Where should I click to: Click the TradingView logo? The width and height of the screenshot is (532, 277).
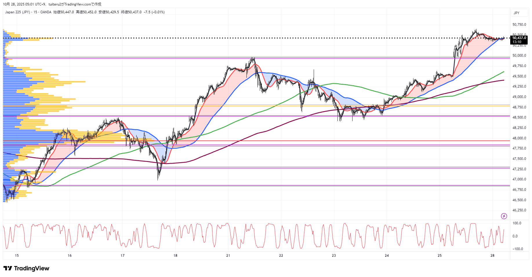(x=26, y=268)
